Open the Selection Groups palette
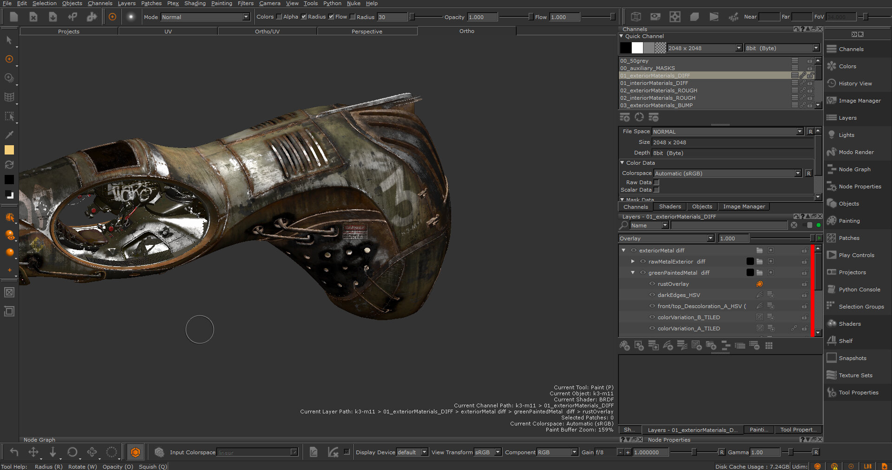The width and height of the screenshot is (892, 470). (x=861, y=307)
